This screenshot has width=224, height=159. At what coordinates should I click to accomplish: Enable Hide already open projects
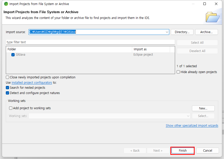click(x=178, y=72)
